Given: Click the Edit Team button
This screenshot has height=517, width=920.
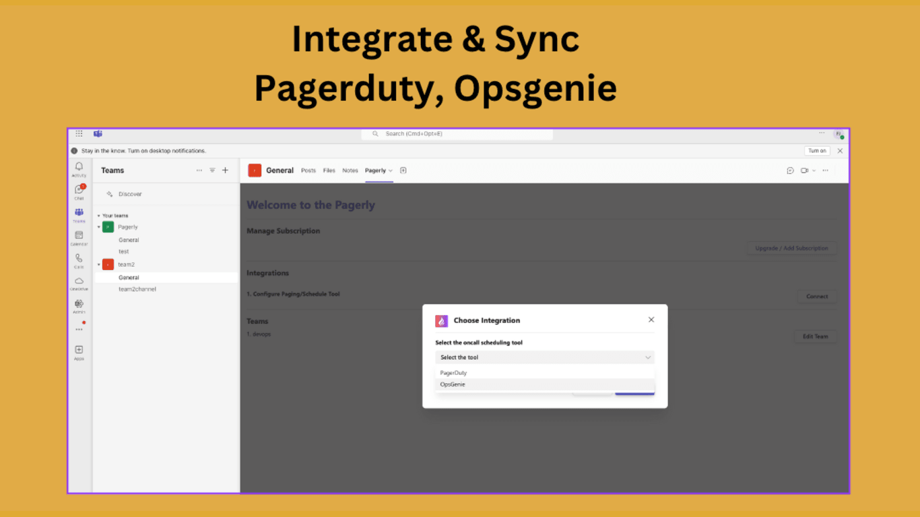Looking at the screenshot, I should (x=816, y=337).
